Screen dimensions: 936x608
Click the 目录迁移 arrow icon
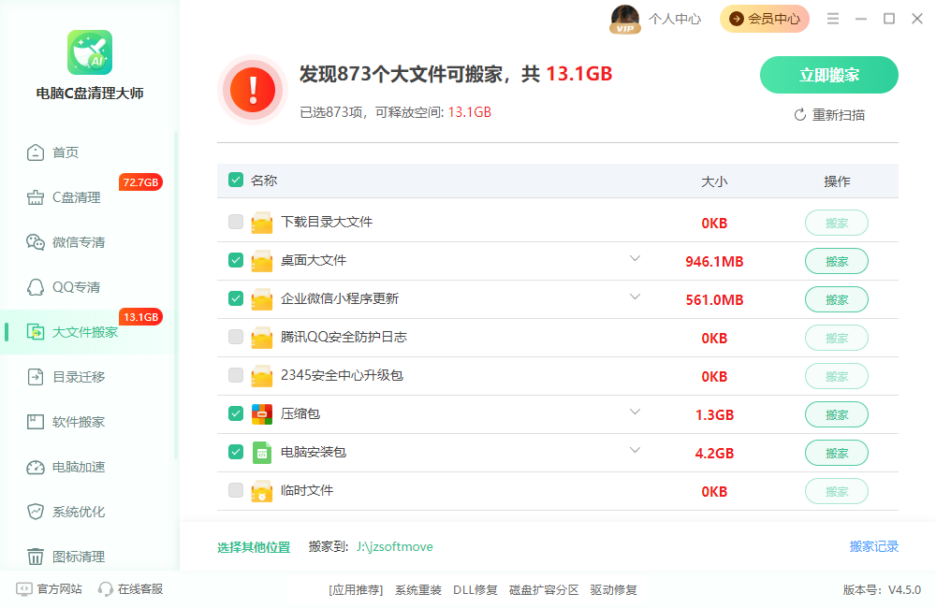(36, 377)
